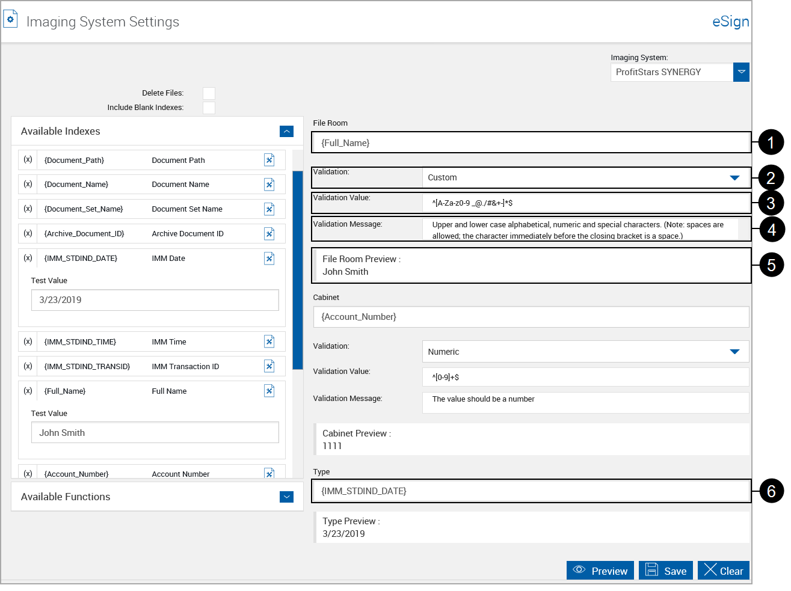The image size is (791, 591).
Task: Open the File Room Validation dropdown showing Custom
Action: 734,177
